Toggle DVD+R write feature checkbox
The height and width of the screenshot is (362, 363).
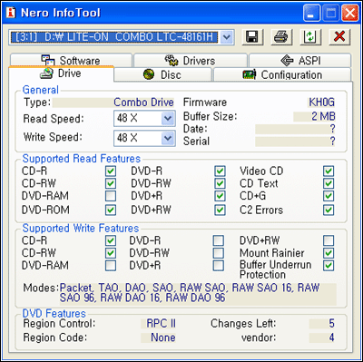coord(219,266)
